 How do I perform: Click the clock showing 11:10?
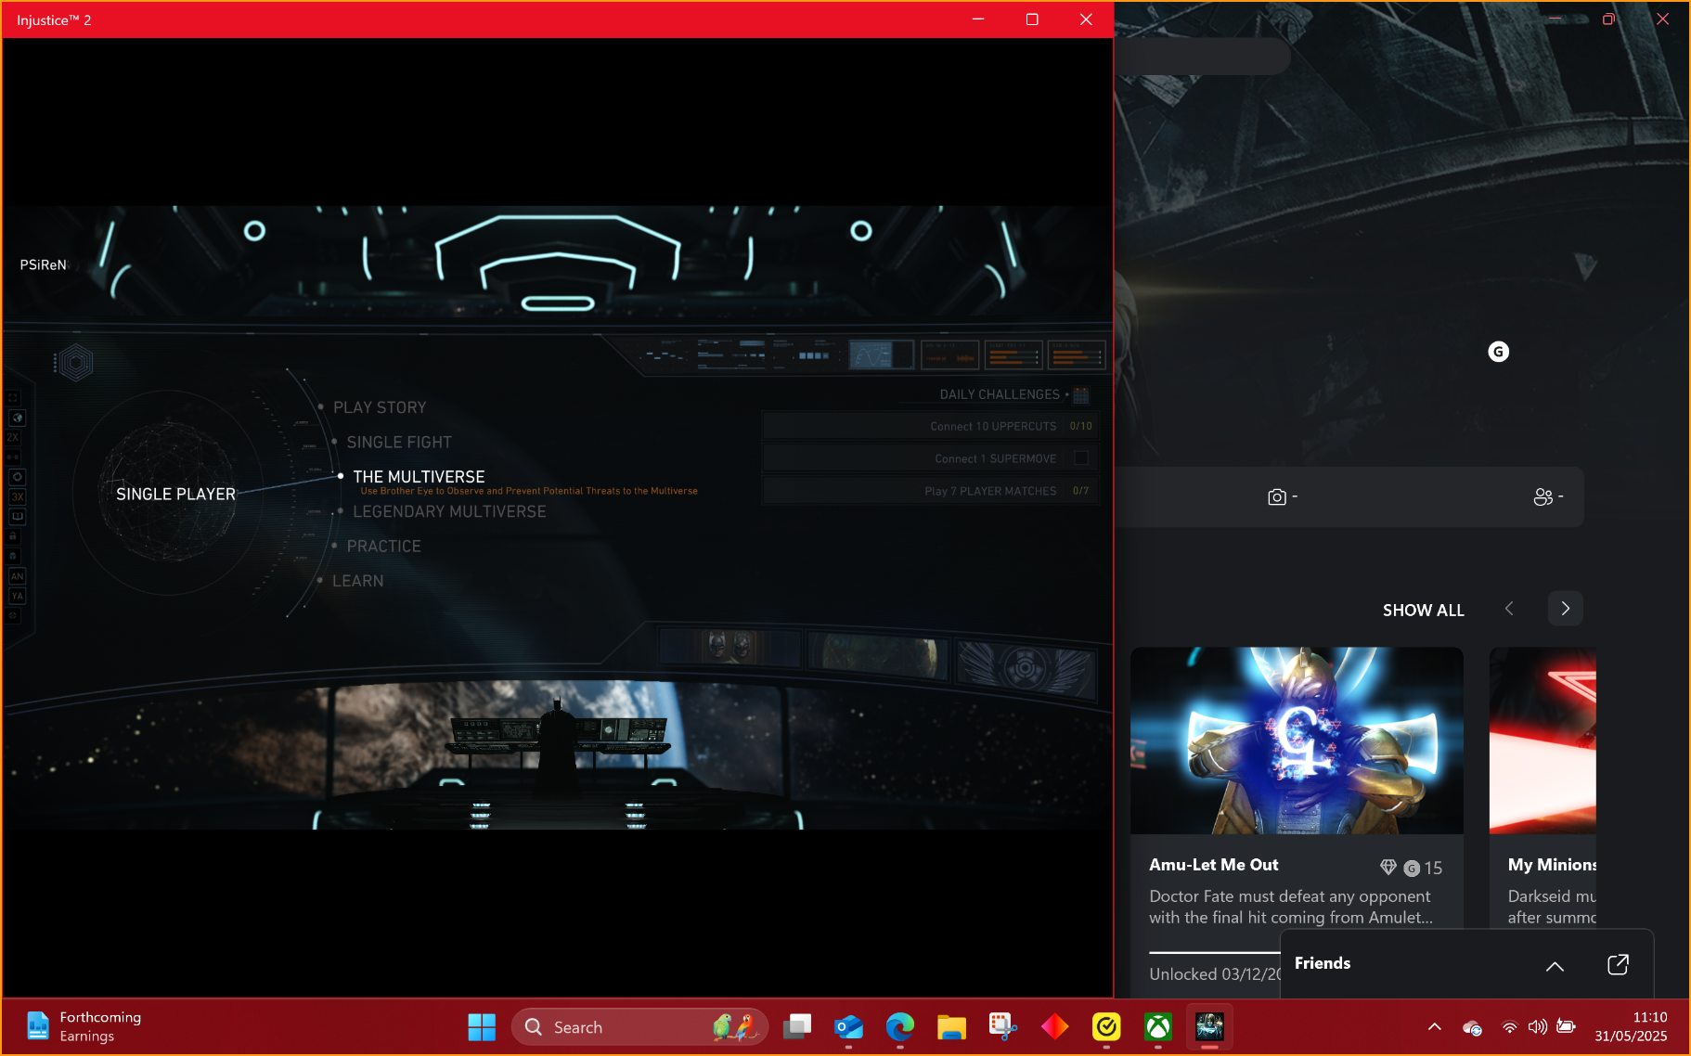tap(1649, 1017)
